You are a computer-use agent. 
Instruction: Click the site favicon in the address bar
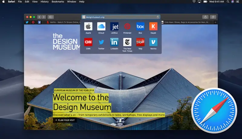click(x=84, y=17)
